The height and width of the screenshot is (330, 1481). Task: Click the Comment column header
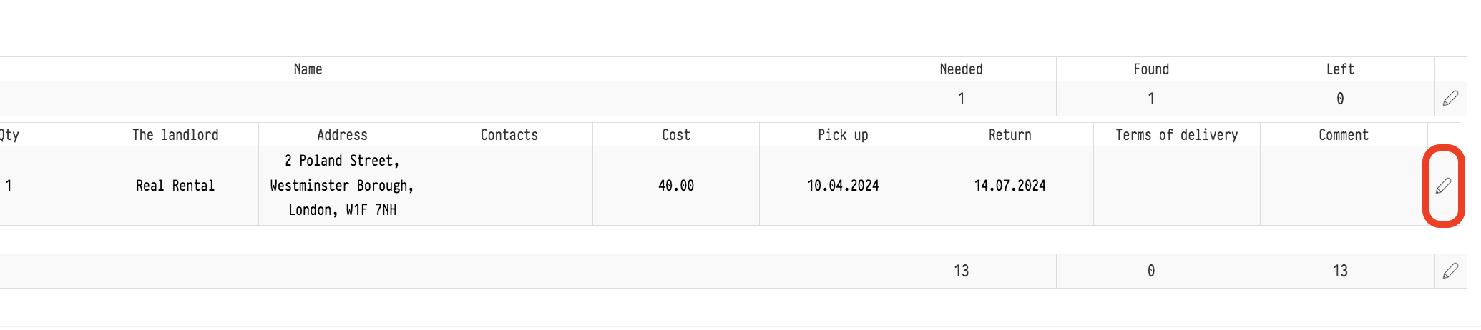point(1343,135)
